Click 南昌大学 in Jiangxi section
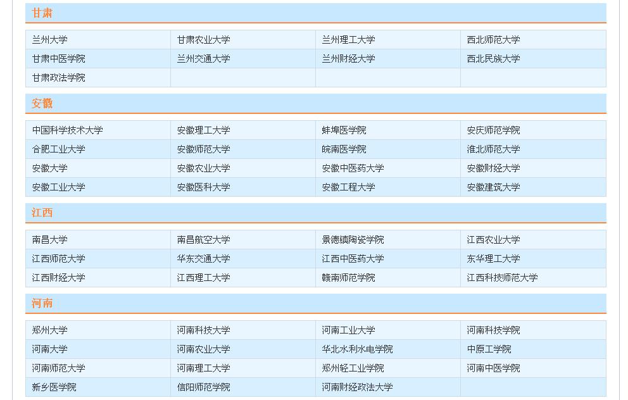 click(x=50, y=240)
